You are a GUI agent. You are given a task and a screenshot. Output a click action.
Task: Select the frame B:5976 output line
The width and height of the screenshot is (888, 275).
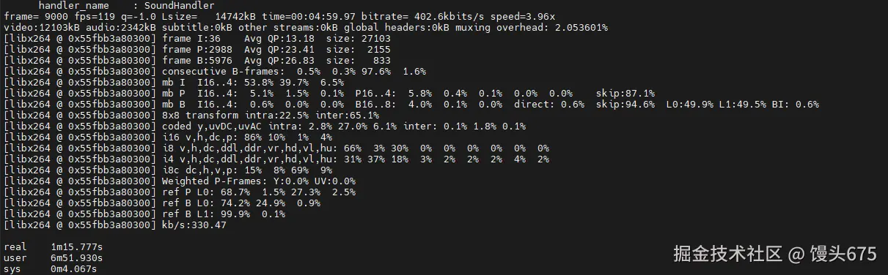click(x=197, y=60)
